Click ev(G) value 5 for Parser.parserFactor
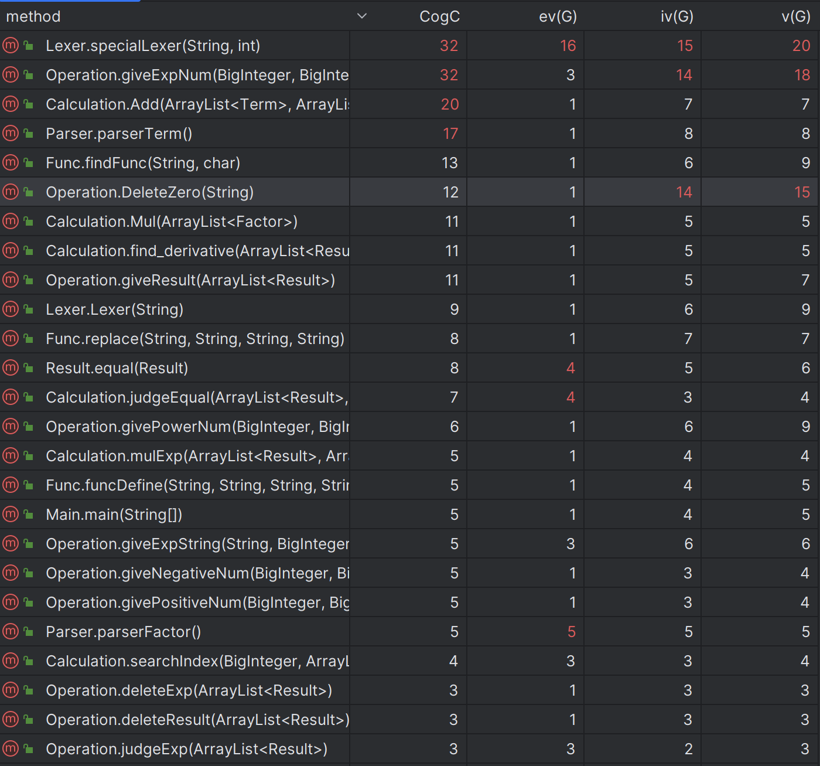Screen dimensions: 820x766 [x=572, y=632]
